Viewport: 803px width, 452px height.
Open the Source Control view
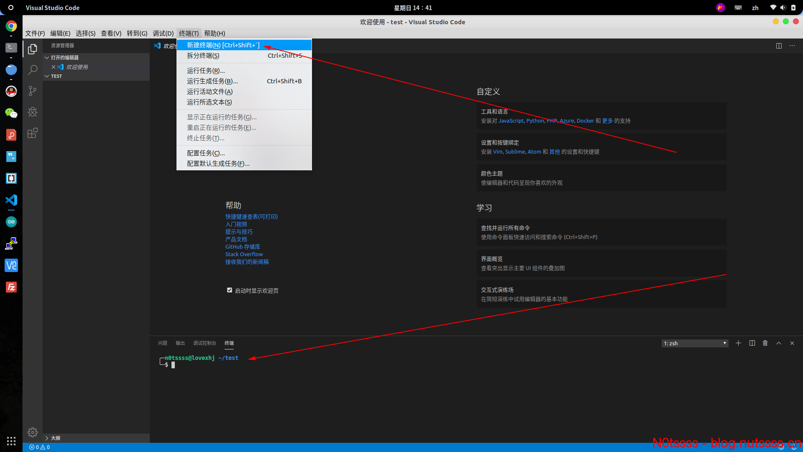(33, 91)
